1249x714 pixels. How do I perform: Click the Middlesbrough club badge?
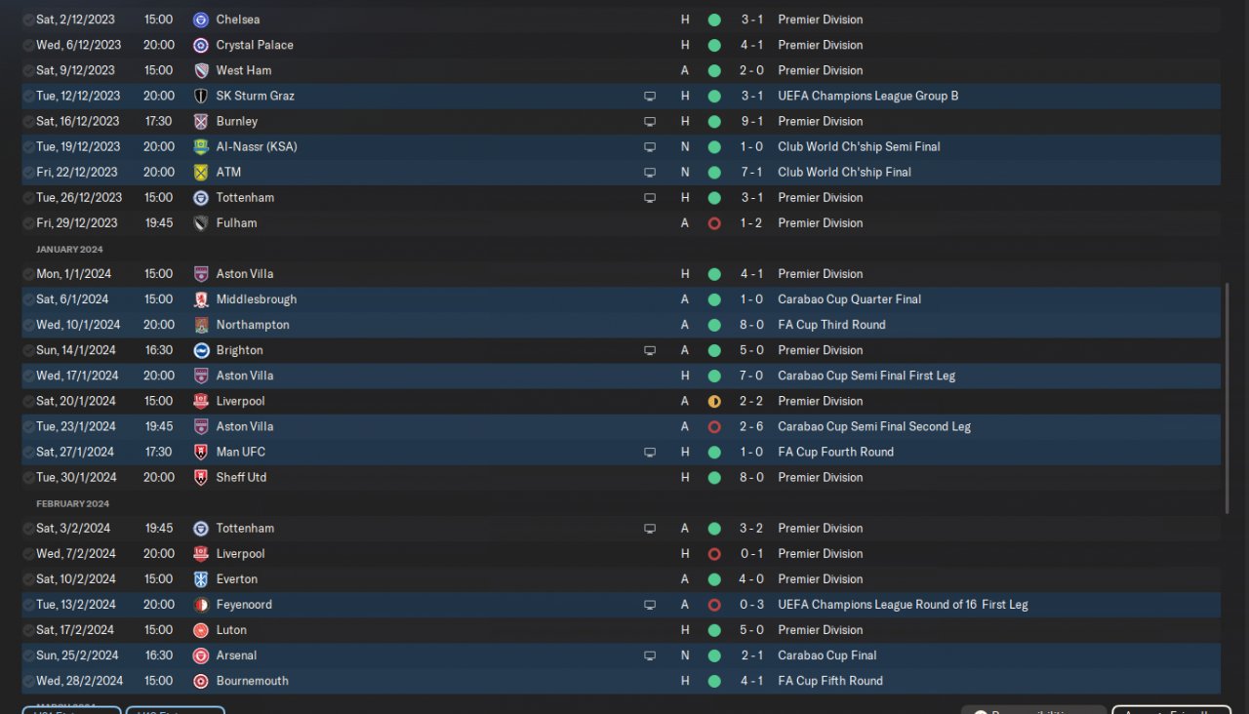coord(201,299)
